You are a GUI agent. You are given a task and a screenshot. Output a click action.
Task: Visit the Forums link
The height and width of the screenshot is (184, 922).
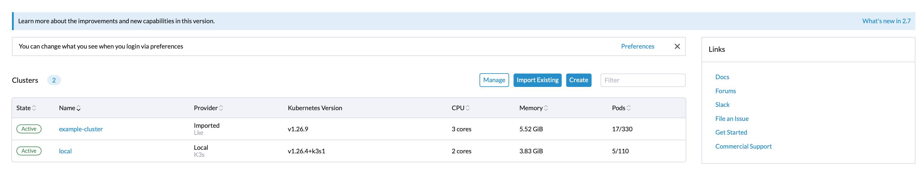725,91
